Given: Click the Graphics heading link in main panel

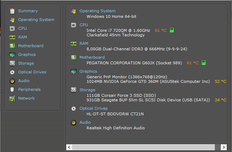Looking at the screenshot, I should pyautogui.click(x=88, y=71).
